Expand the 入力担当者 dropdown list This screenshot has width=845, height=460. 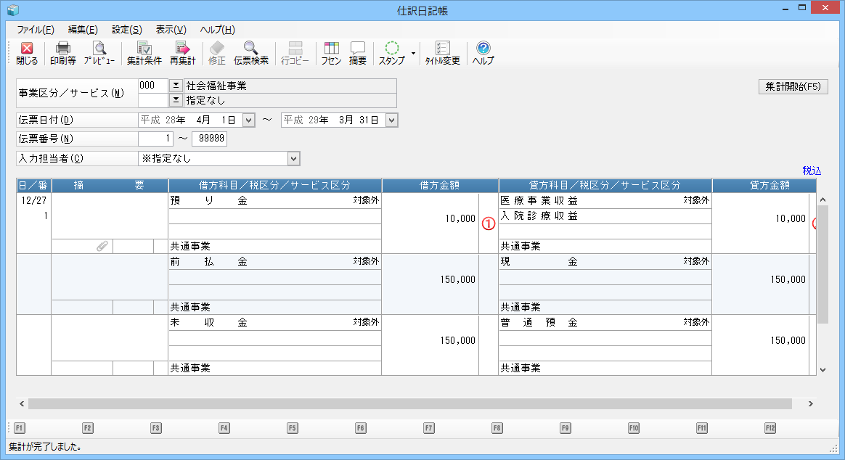pos(293,158)
